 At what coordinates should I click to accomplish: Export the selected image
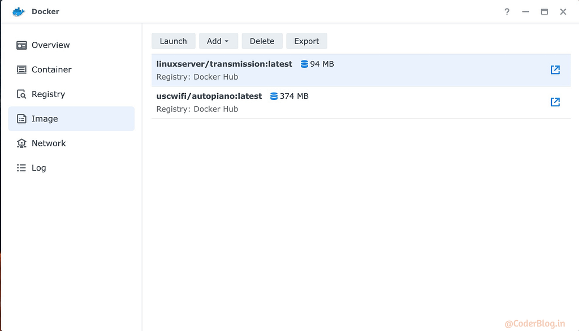[x=306, y=41]
